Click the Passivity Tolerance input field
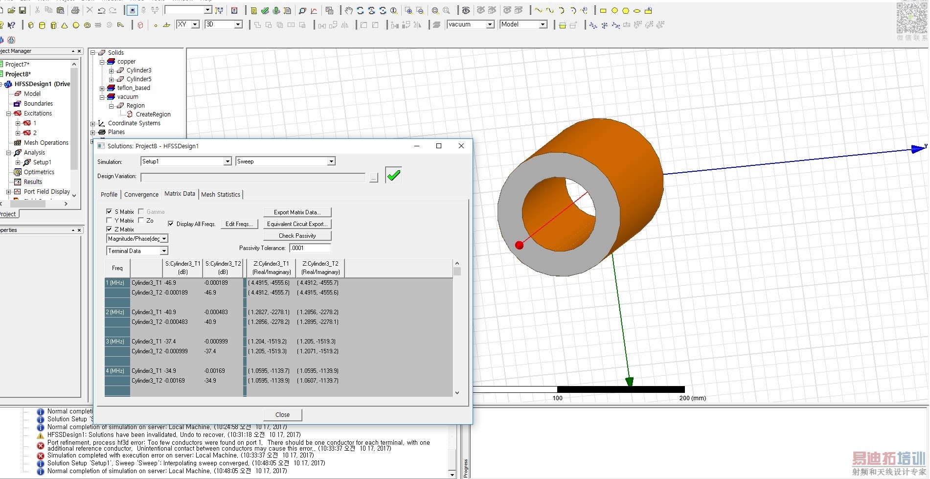 [310, 248]
